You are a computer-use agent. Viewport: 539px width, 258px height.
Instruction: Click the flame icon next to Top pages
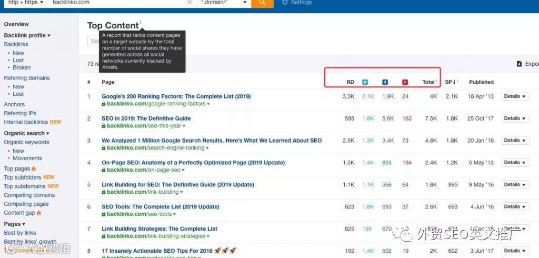[34, 168]
